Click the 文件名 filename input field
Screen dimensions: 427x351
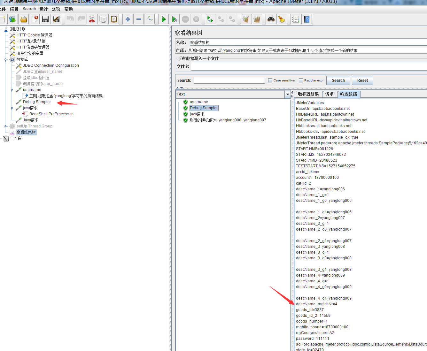coord(309,66)
